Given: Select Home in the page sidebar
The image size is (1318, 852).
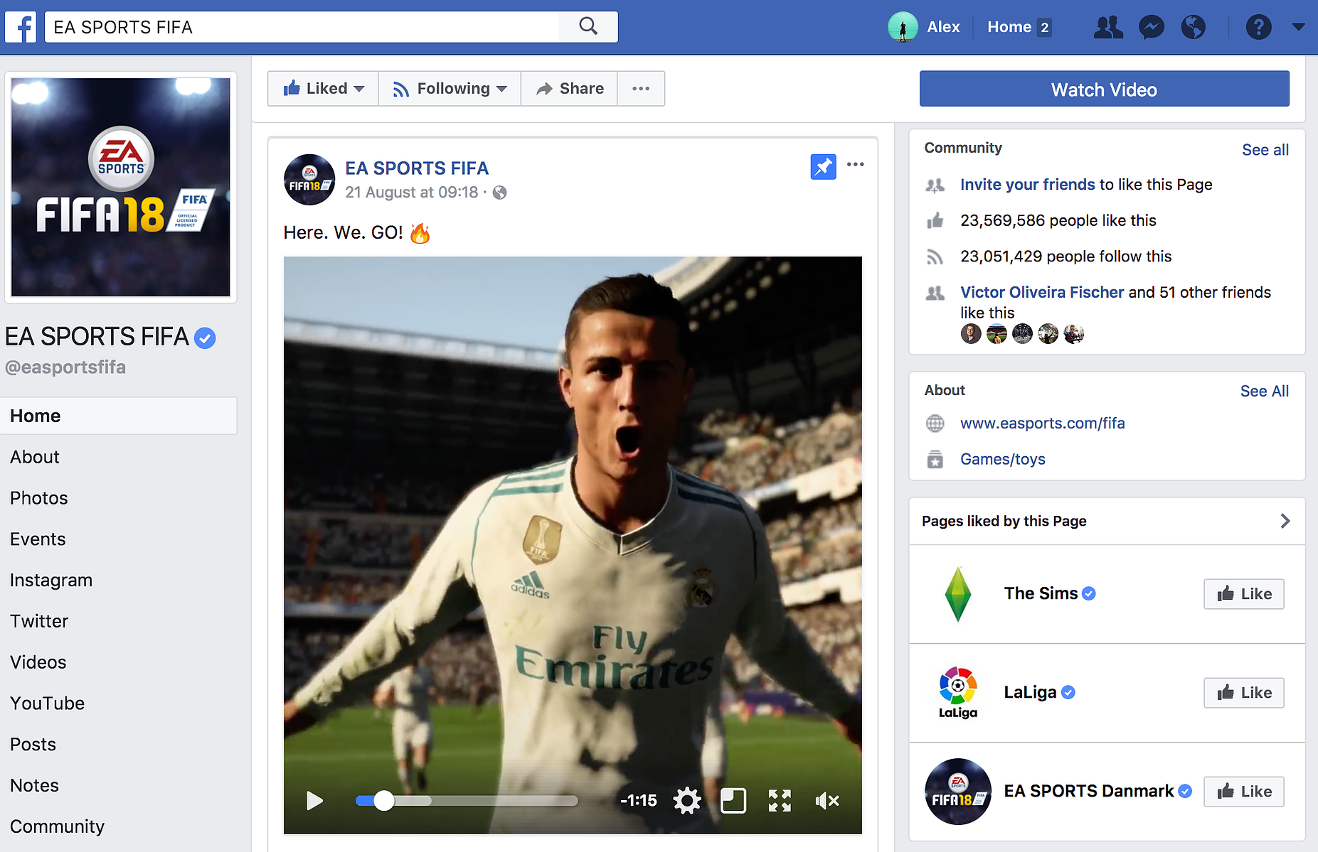Looking at the screenshot, I should pyautogui.click(x=118, y=416).
